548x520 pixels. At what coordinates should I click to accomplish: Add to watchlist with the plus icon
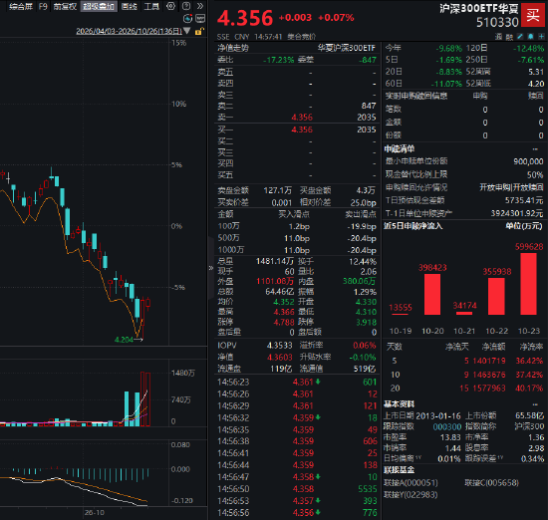pos(541,36)
